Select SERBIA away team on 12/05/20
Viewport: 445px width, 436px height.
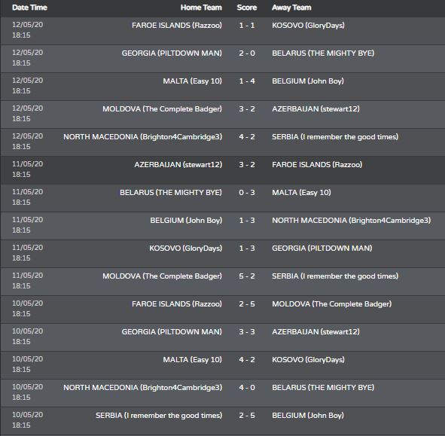pyautogui.click(x=335, y=137)
